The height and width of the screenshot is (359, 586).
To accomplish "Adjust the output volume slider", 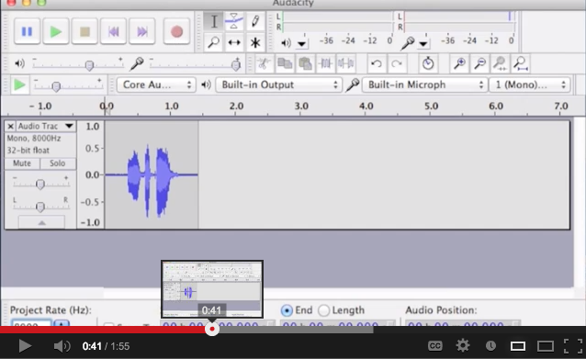I will 89,65.
